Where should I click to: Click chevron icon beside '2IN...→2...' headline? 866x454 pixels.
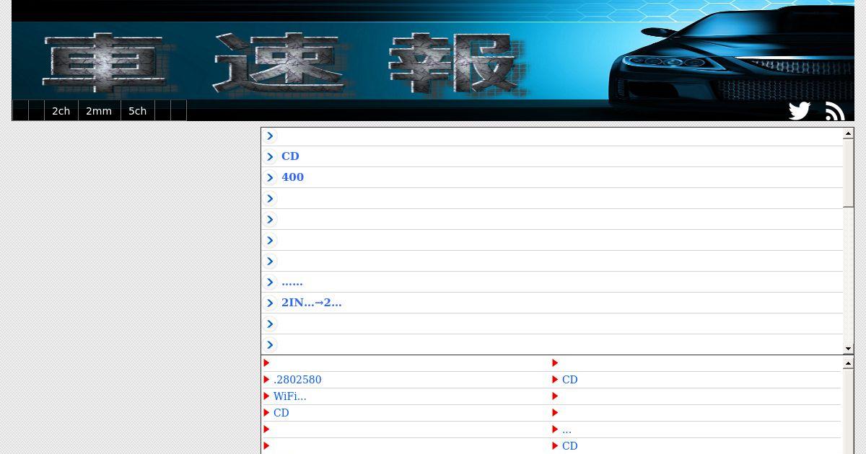pyautogui.click(x=270, y=303)
